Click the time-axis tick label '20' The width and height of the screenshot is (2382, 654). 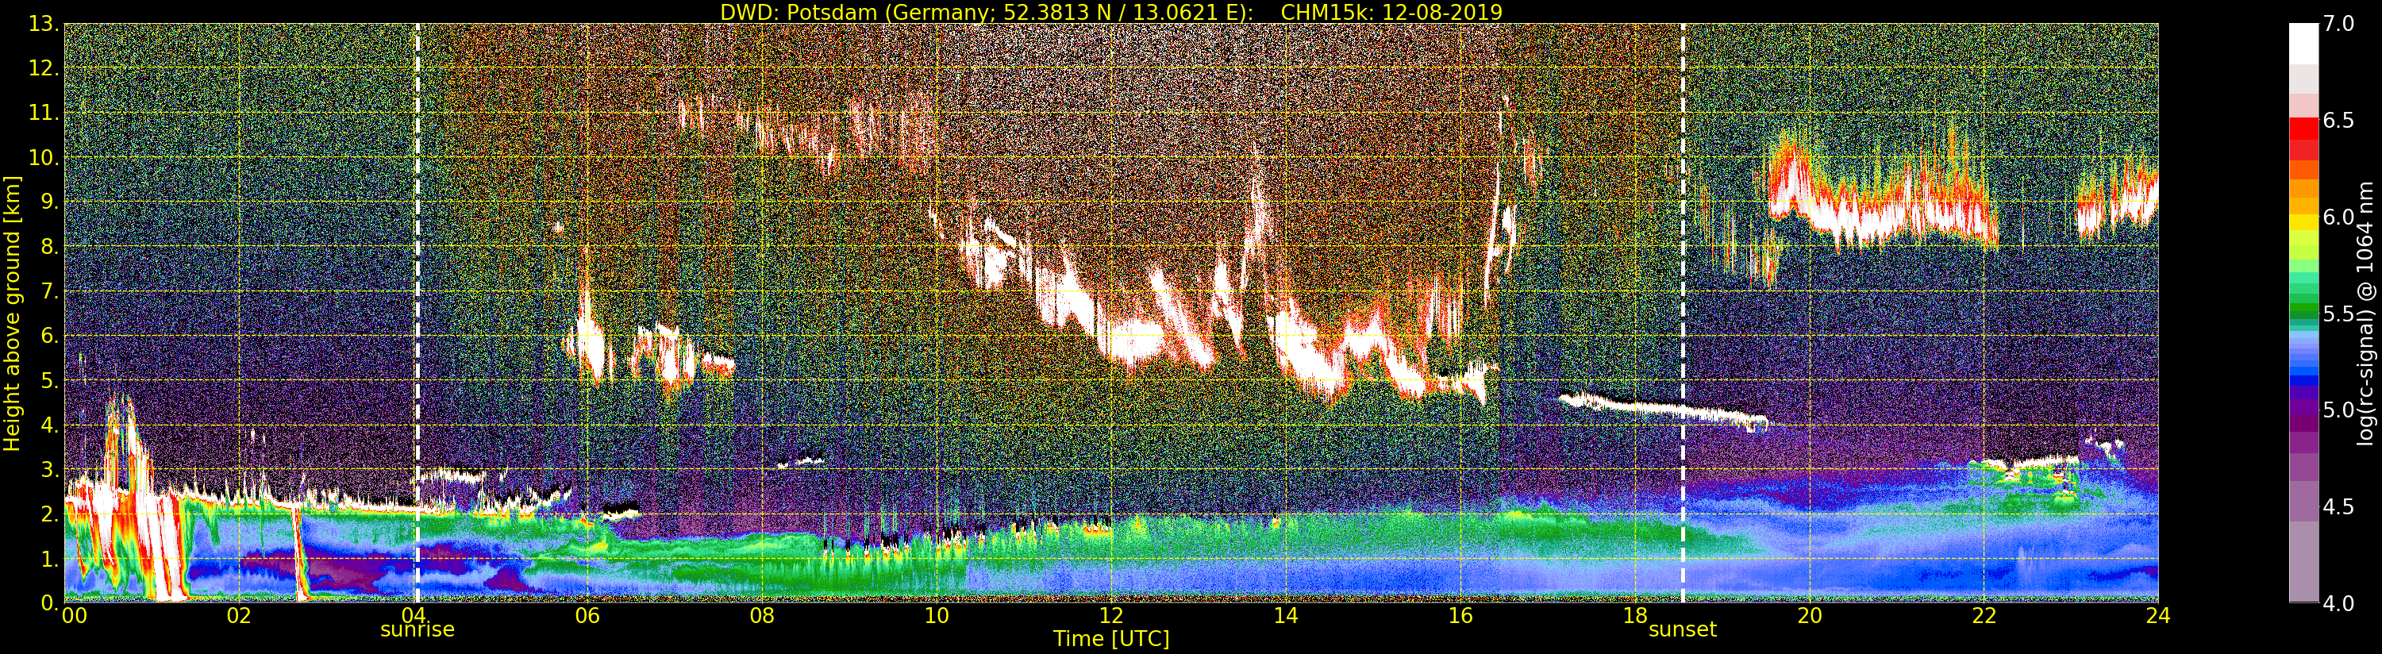pyautogui.click(x=1809, y=615)
